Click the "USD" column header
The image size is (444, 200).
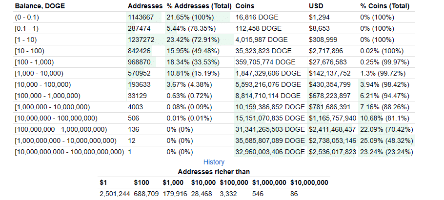(316, 6)
